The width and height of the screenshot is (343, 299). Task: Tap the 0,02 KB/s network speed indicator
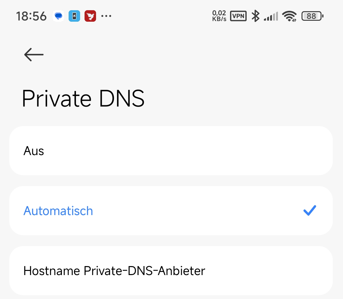[219, 16]
